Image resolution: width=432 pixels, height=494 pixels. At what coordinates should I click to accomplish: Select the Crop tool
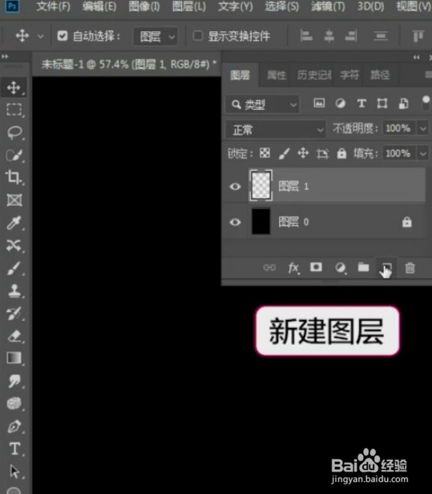point(14,176)
